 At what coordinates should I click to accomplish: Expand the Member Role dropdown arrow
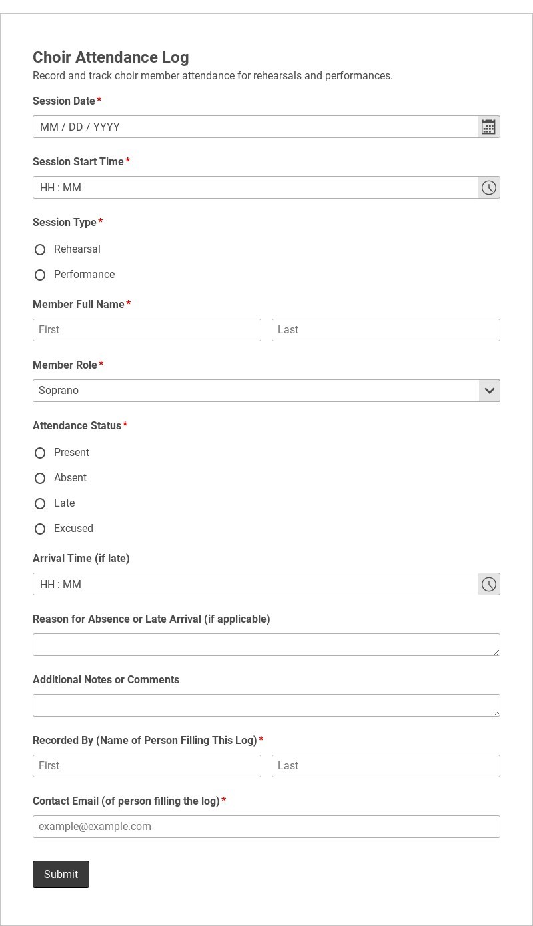coord(489,391)
